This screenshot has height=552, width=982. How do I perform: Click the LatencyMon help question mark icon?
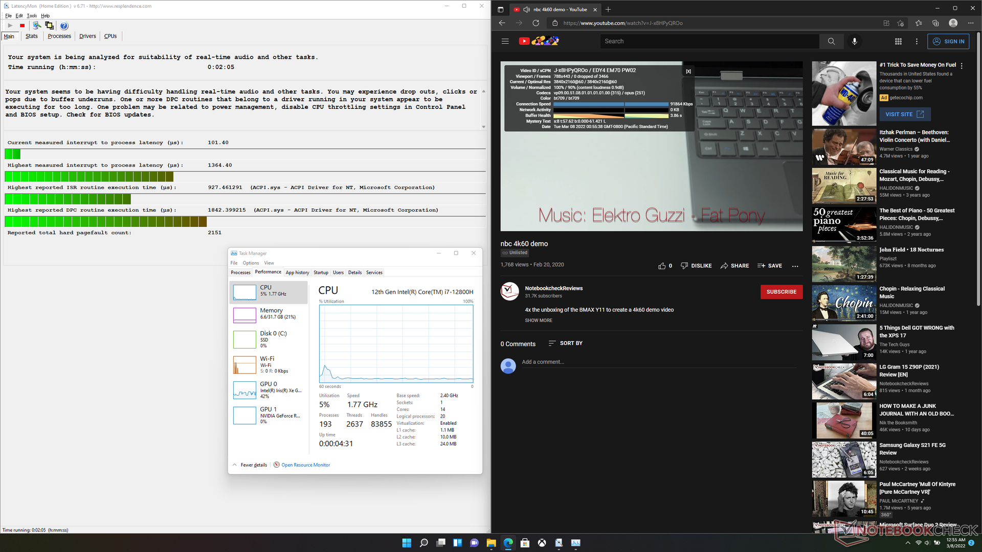[x=64, y=26]
